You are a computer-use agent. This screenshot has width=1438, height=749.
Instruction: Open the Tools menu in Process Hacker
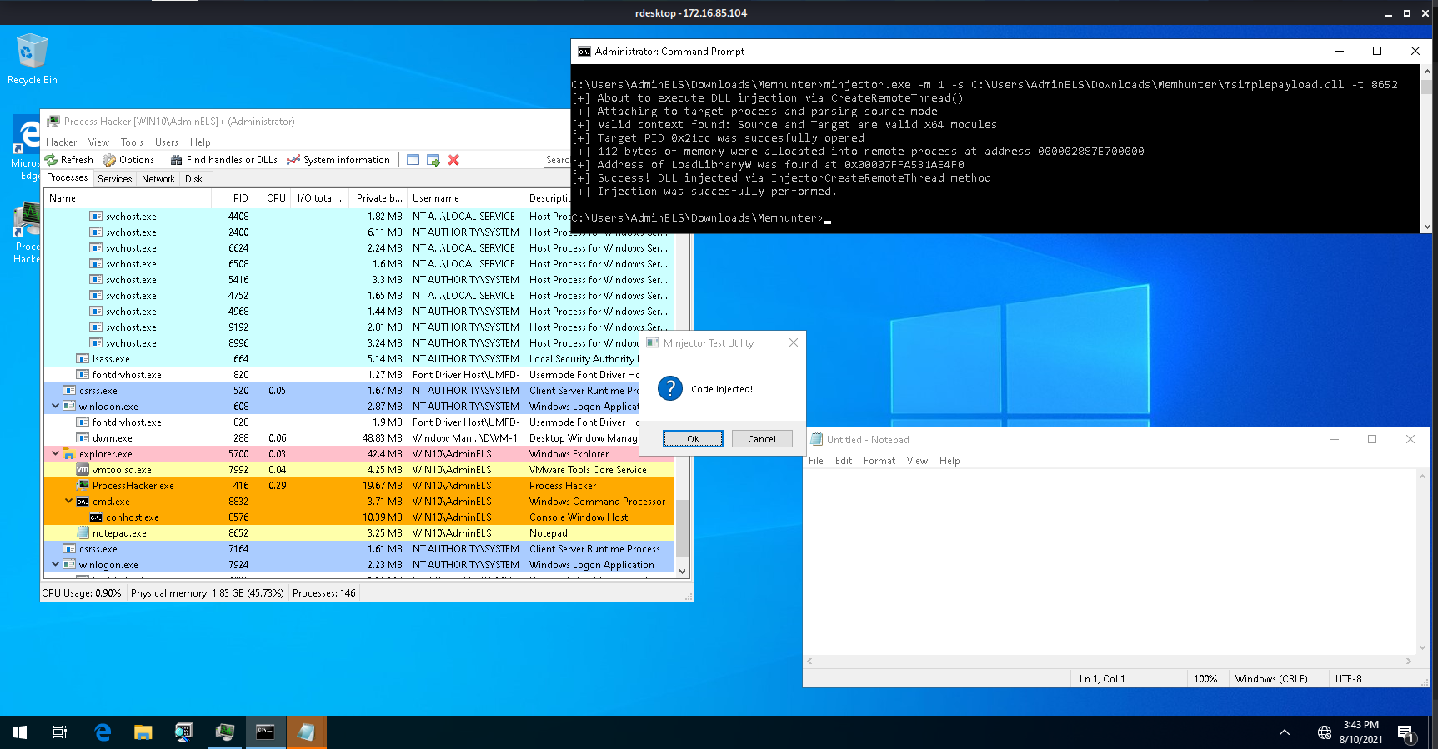[132, 142]
